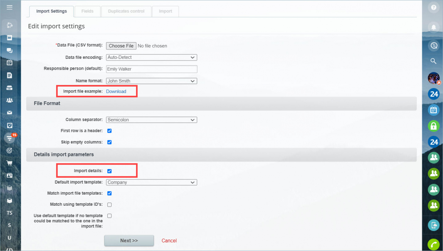The width and height of the screenshot is (443, 251).
Task: Open the mail envelope icon in left sidebar
Action: [10, 113]
